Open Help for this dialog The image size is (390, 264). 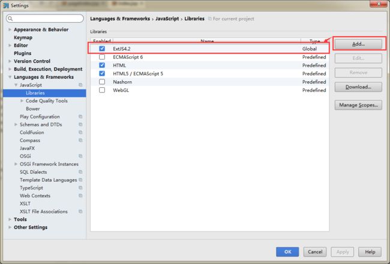[370, 252]
